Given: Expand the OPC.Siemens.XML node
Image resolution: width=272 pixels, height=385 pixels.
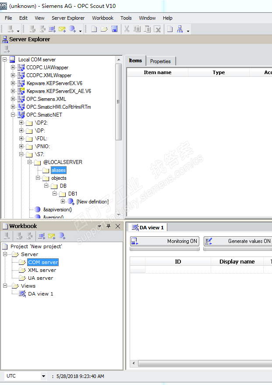Looking at the screenshot, I should point(13,99).
